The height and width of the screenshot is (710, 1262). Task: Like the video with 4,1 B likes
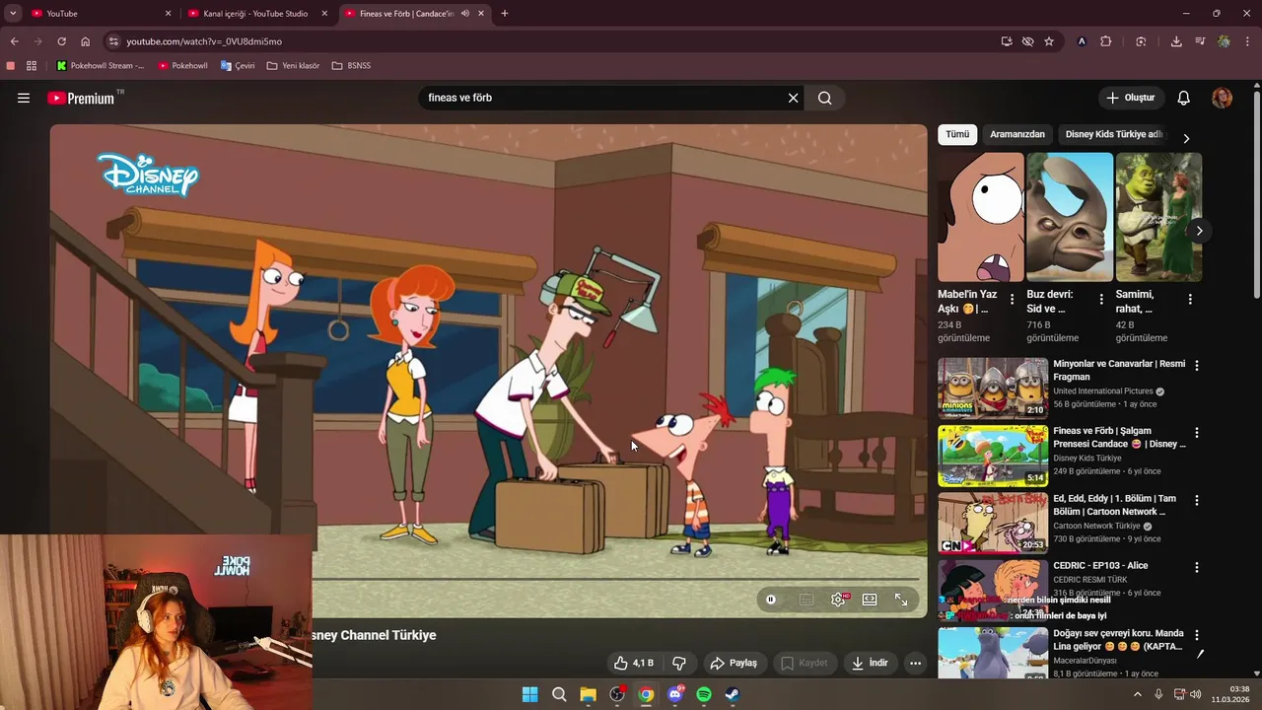click(x=633, y=663)
